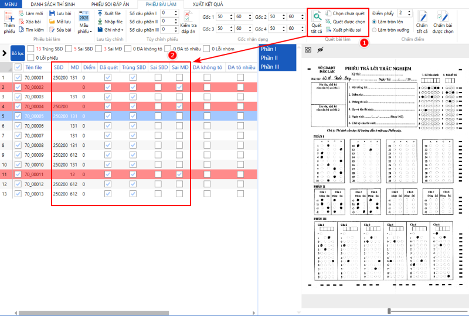This screenshot has width=469, height=316.
Task: Open the Mẫu phiếu dropdown
Action: 84,22
